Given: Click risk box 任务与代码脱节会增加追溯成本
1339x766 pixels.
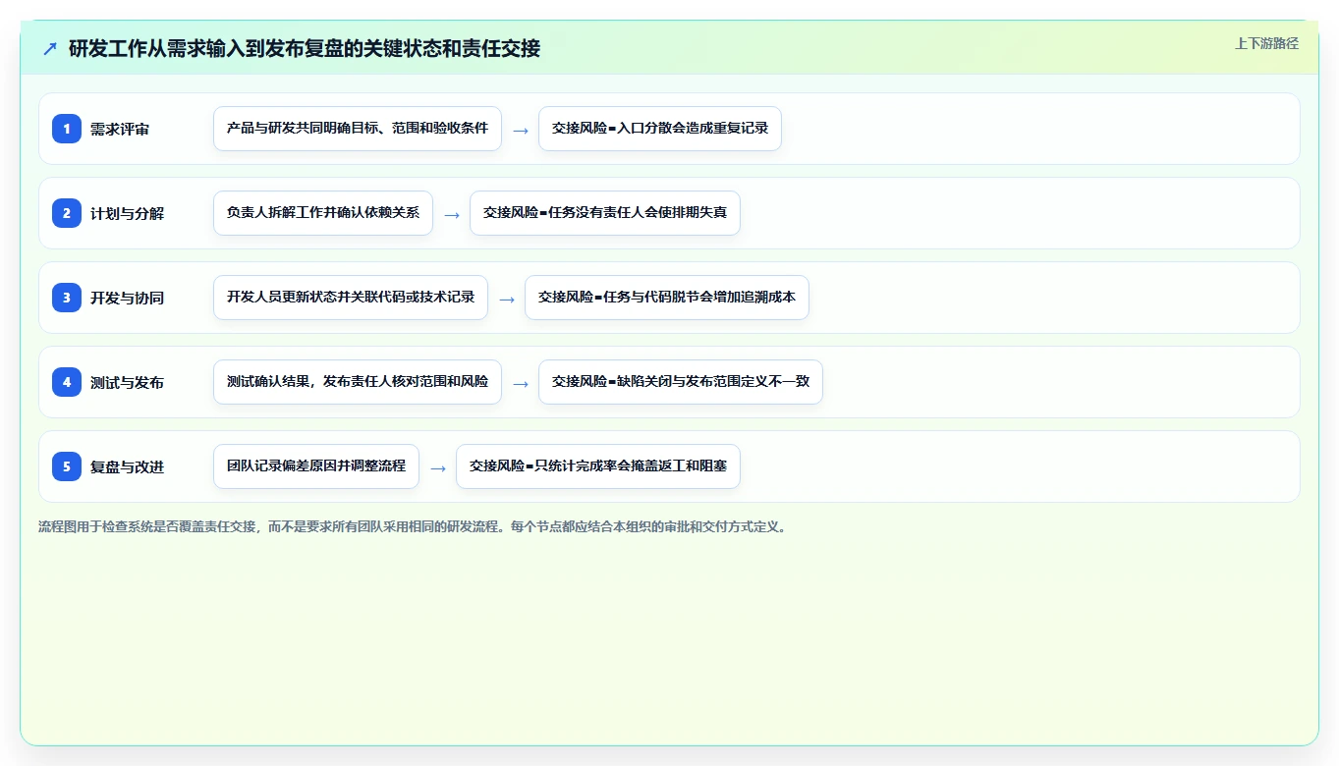Looking at the screenshot, I should [667, 298].
